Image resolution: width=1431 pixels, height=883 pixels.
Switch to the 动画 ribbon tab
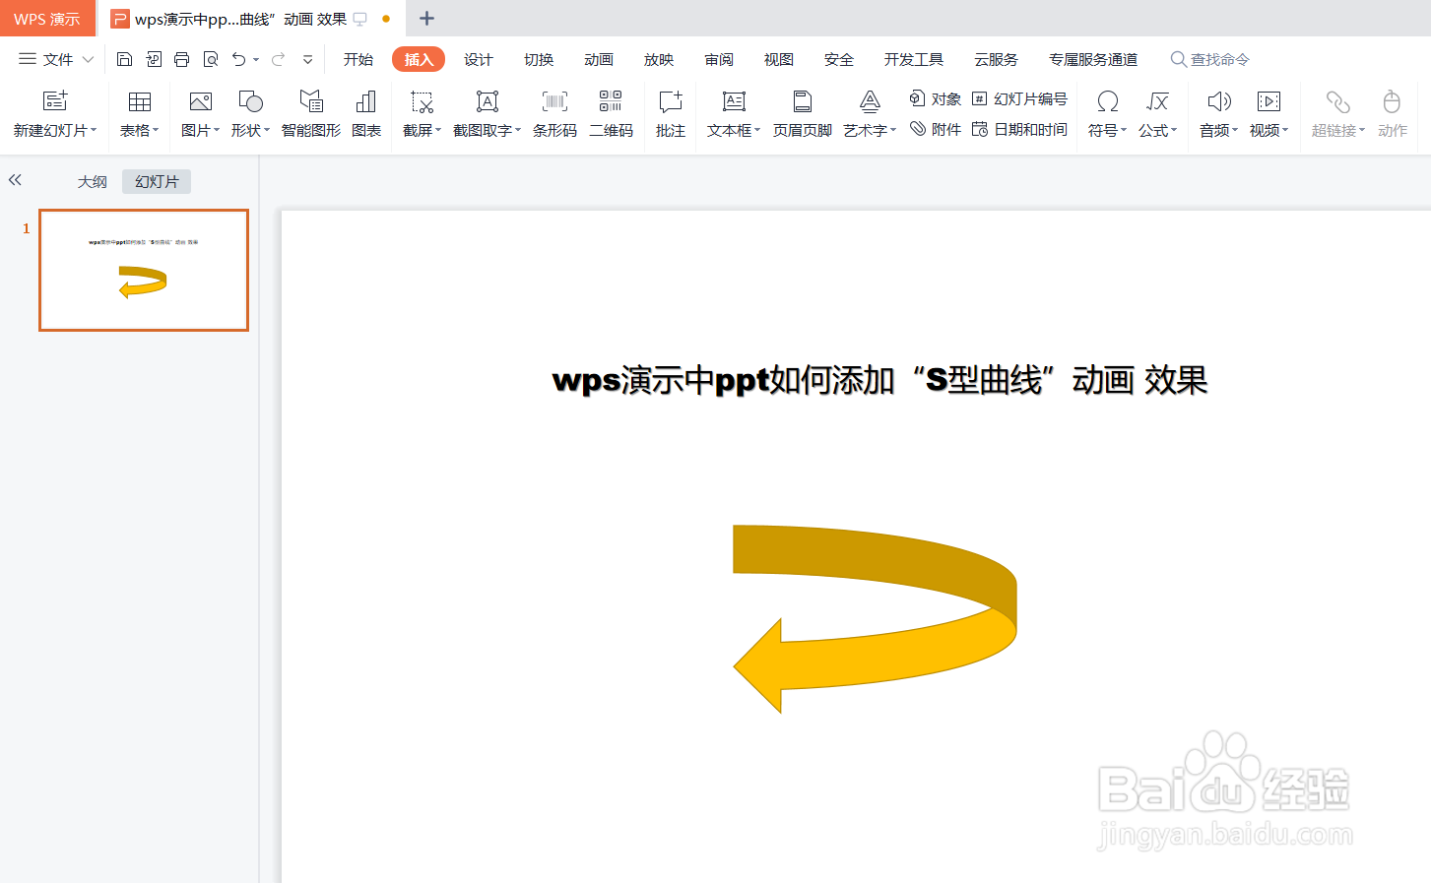[x=599, y=59]
